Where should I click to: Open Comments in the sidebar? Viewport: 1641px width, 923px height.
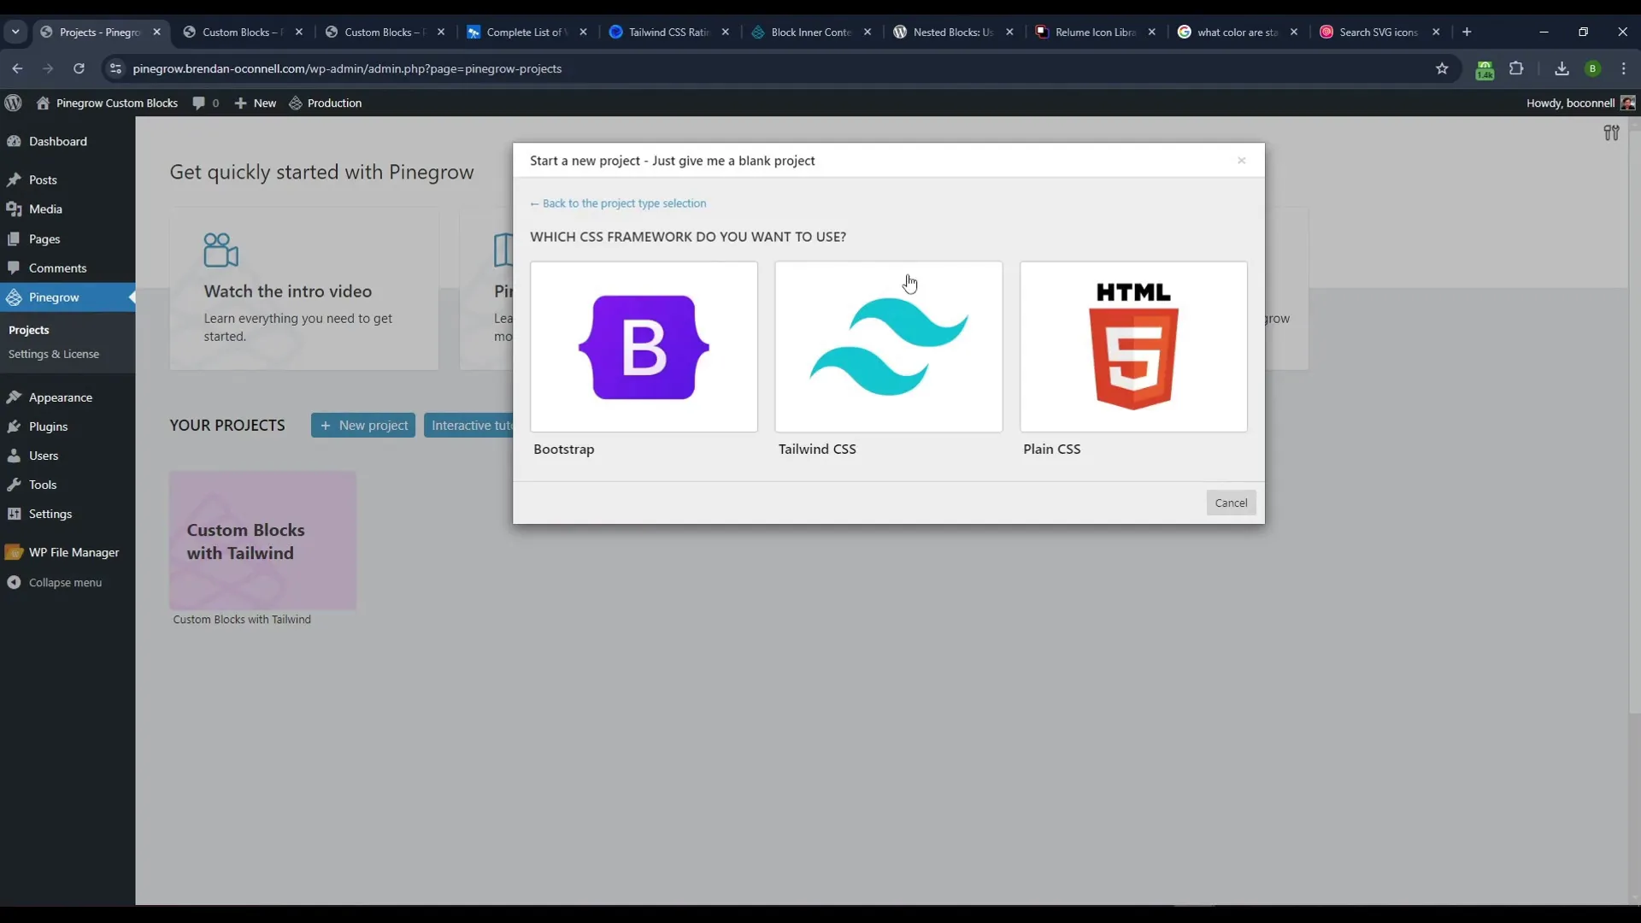coord(68,267)
